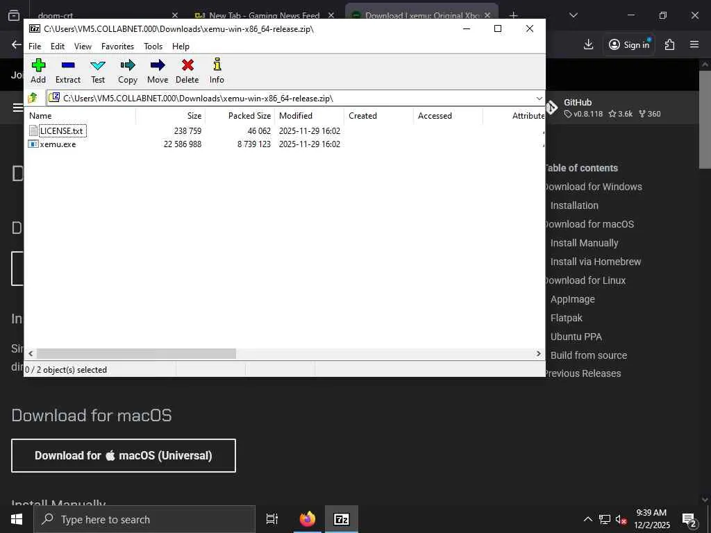This screenshot has height=533, width=711.
Task: Show hidden tray icons chevron
Action: [x=587, y=519]
